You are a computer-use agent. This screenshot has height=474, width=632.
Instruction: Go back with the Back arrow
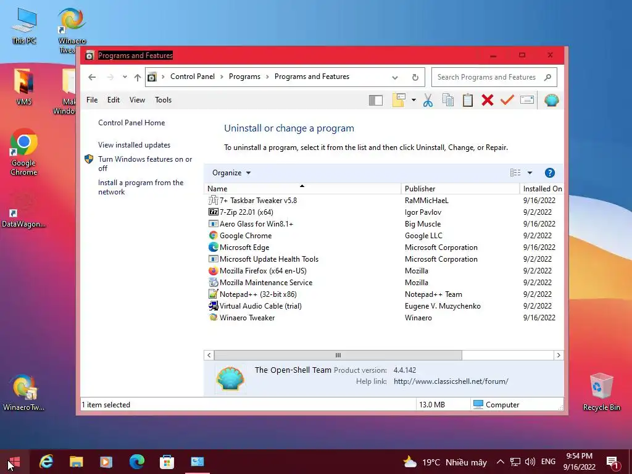point(92,77)
